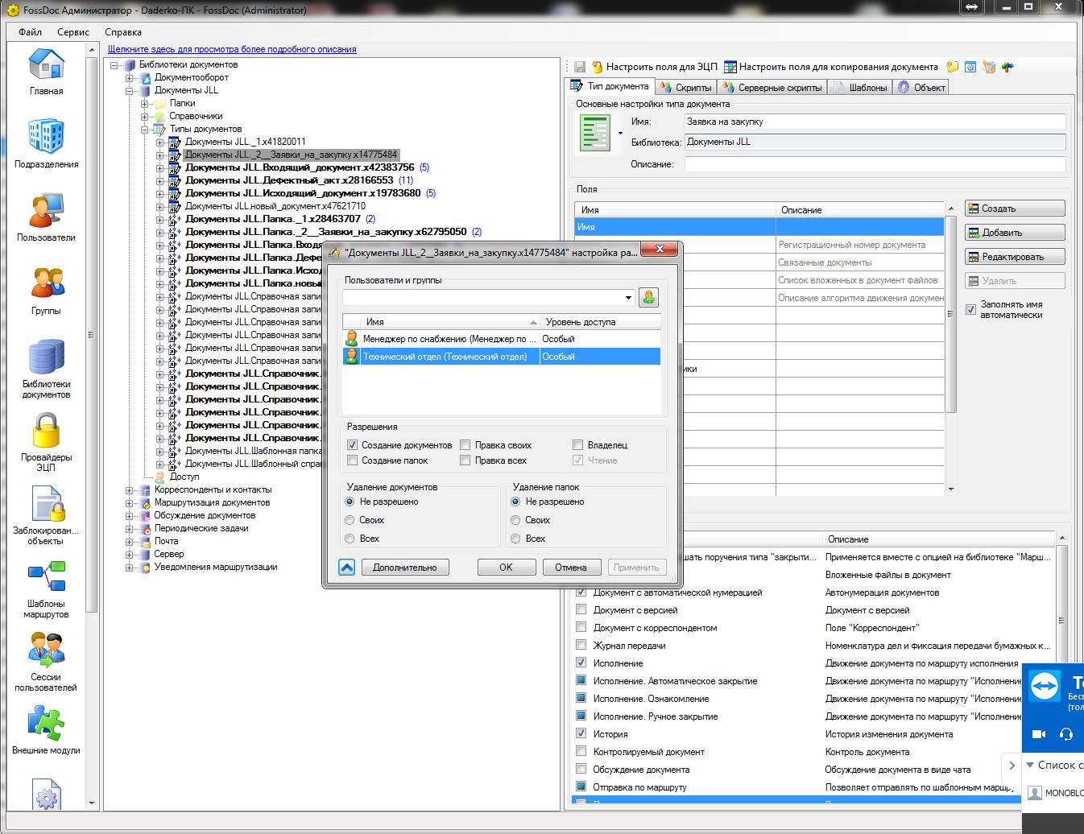Open dropdown arrow beside document type icon
Image resolution: width=1084 pixels, height=834 pixels.
pyautogui.click(x=620, y=134)
